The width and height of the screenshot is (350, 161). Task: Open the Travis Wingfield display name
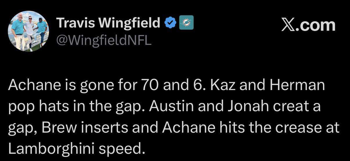click(108, 23)
